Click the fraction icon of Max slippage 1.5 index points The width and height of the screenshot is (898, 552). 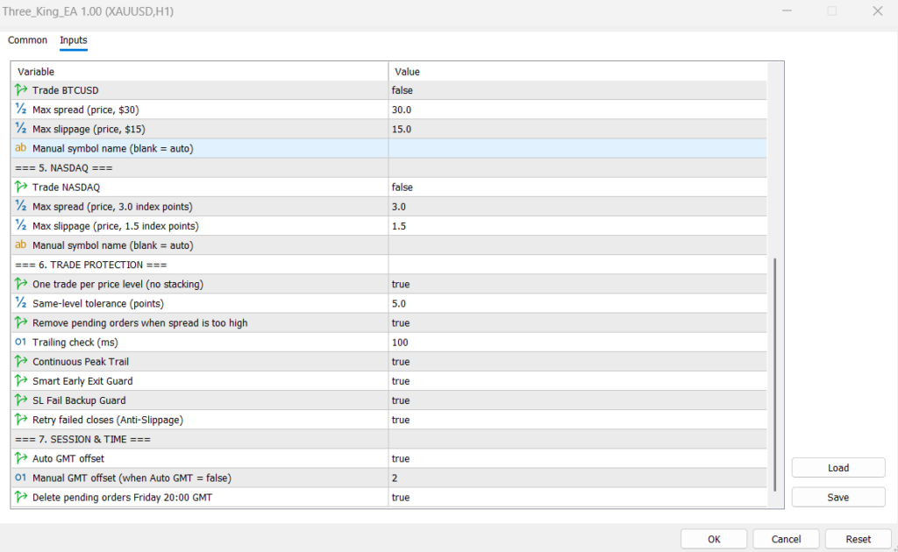pyautogui.click(x=21, y=226)
